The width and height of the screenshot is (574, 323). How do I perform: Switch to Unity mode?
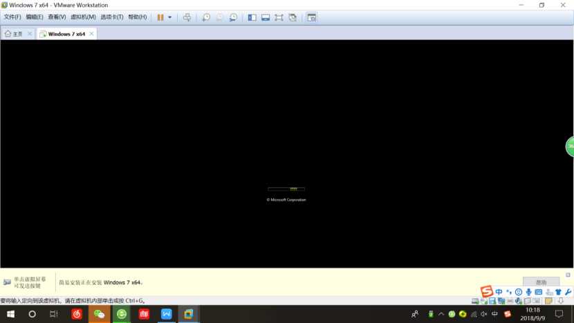(x=293, y=17)
